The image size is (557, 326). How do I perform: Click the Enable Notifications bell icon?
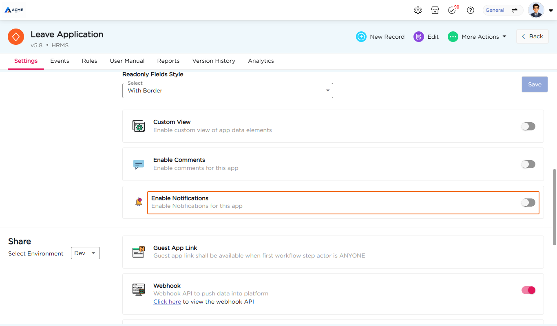139,202
